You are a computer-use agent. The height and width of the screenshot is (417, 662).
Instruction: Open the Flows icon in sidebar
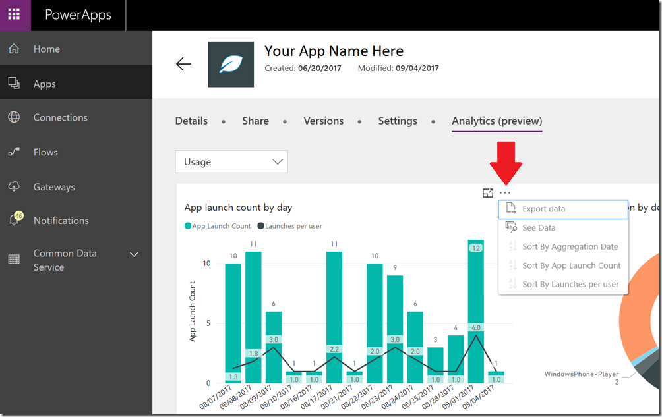[14, 152]
